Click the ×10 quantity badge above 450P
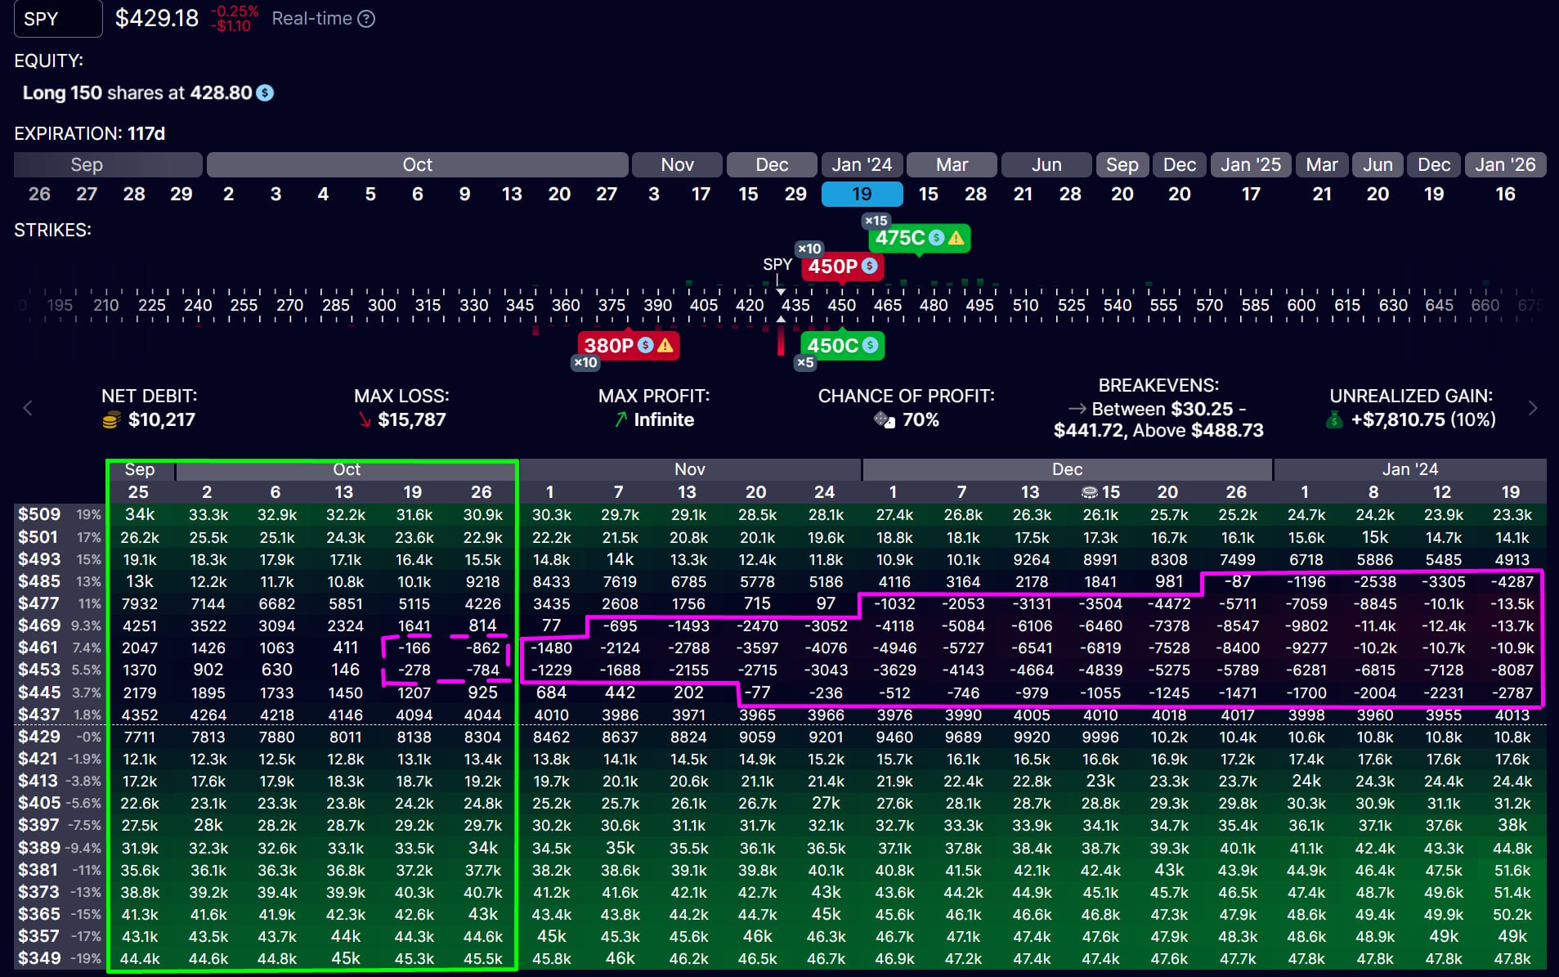This screenshot has width=1559, height=977. coord(809,249)
